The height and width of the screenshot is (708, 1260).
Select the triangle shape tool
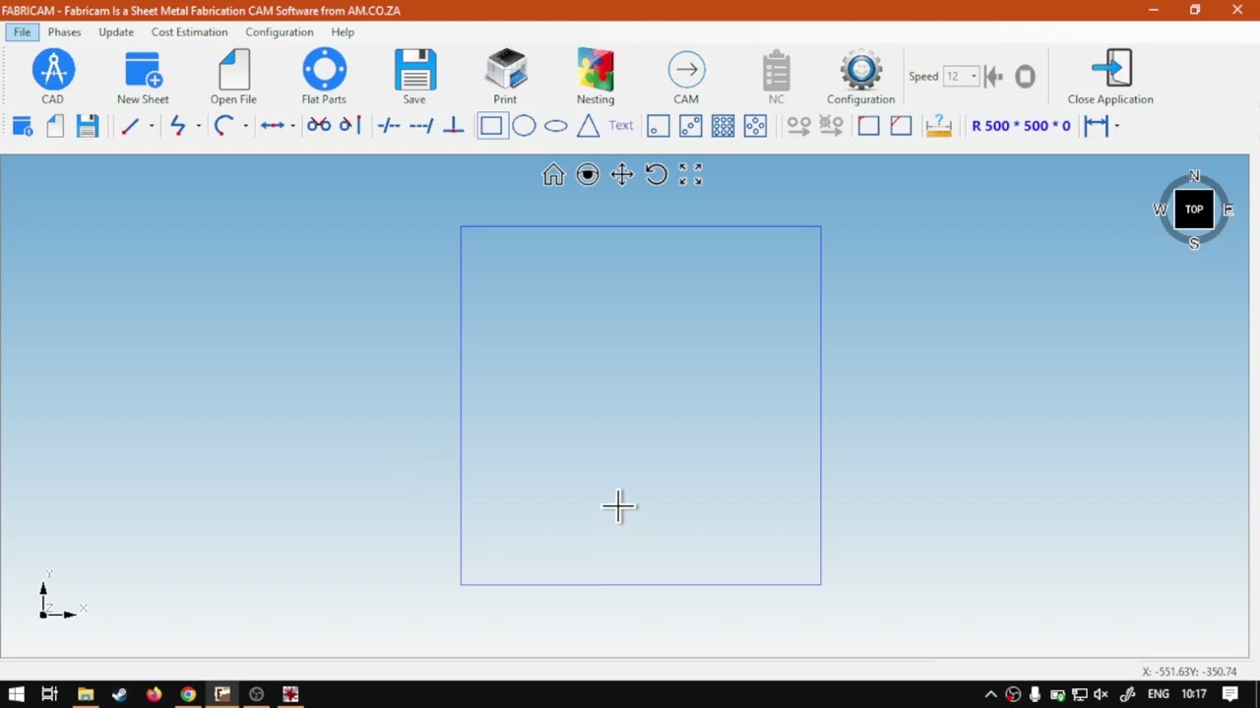(588, 126)
